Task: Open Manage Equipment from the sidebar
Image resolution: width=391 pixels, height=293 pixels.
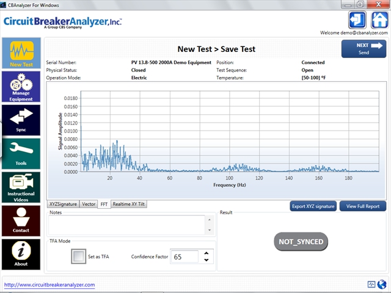Action: click(21, 87)
